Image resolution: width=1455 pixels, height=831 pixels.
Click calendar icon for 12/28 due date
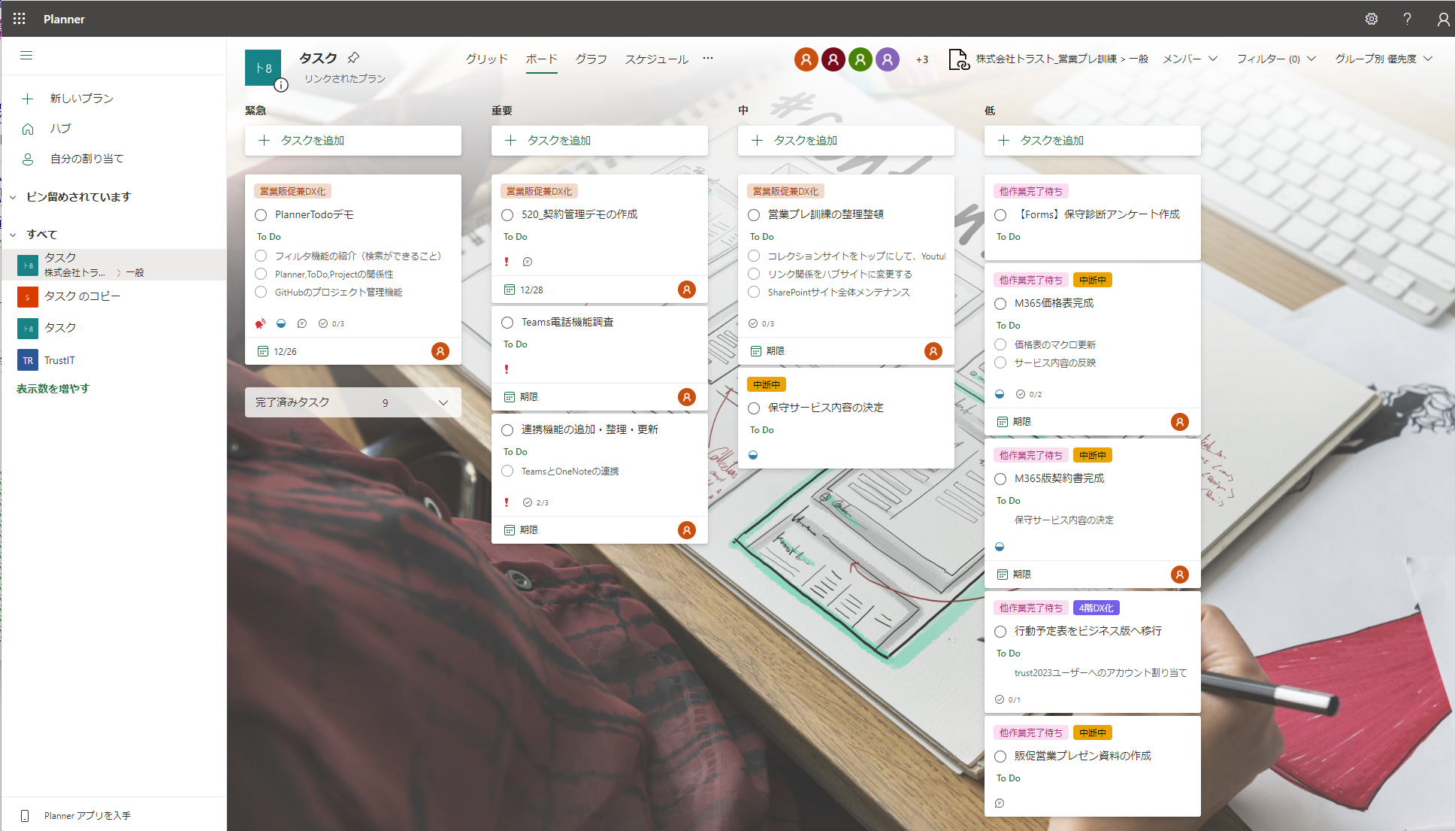(x=510, y=290)
